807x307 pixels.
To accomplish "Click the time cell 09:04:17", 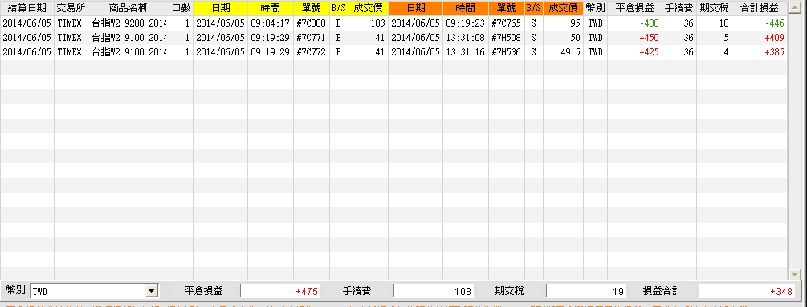I will 271,23.
